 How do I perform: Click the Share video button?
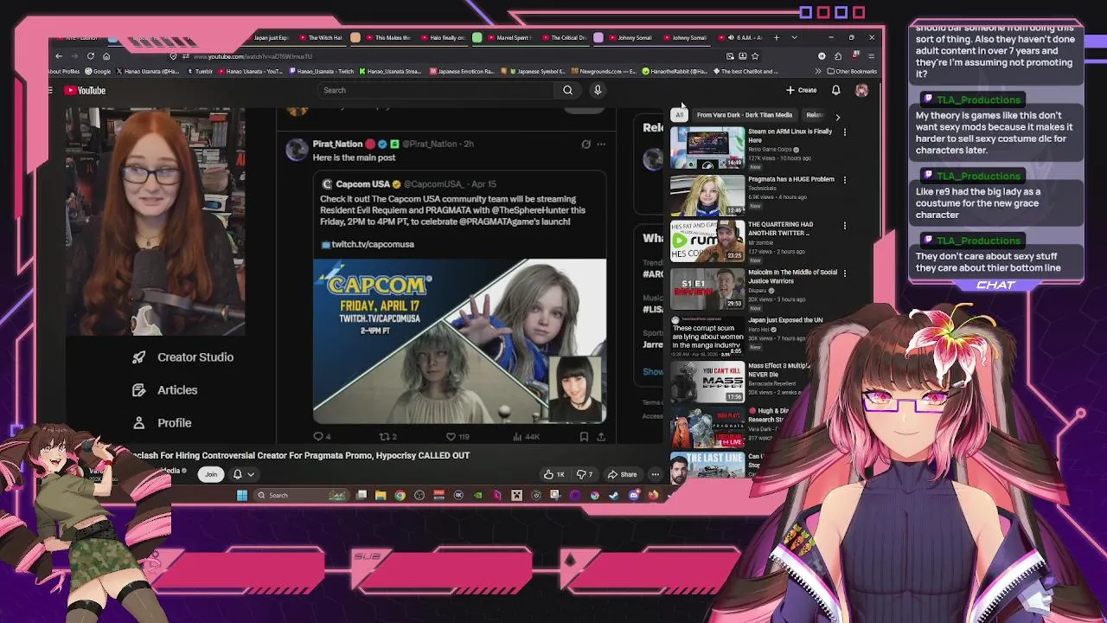pos(622,474)
